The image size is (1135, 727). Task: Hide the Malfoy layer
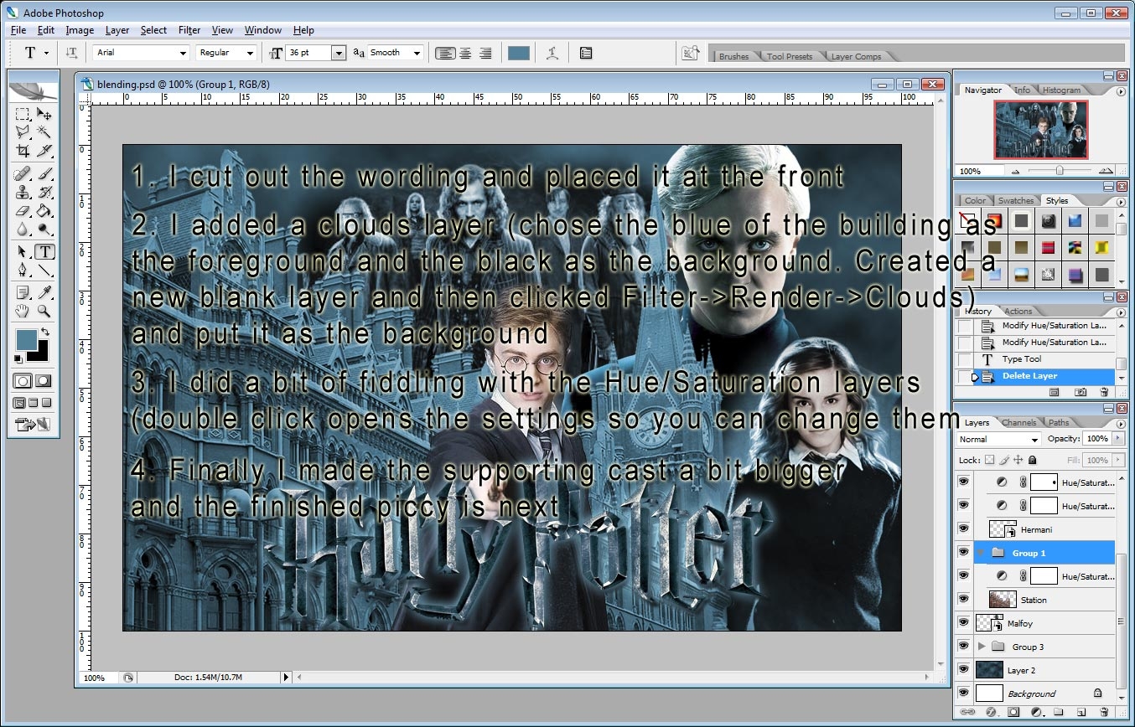pos(963,623)
